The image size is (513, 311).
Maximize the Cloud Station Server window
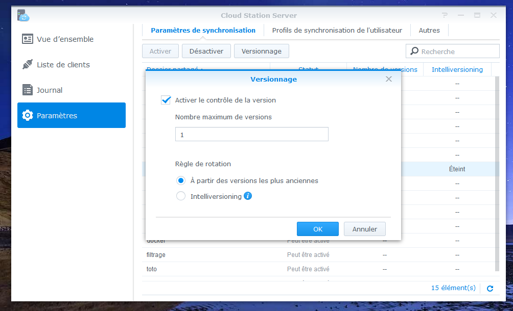[477, 15]
